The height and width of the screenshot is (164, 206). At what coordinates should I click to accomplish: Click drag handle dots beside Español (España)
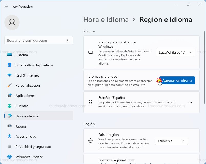[91, 102]
